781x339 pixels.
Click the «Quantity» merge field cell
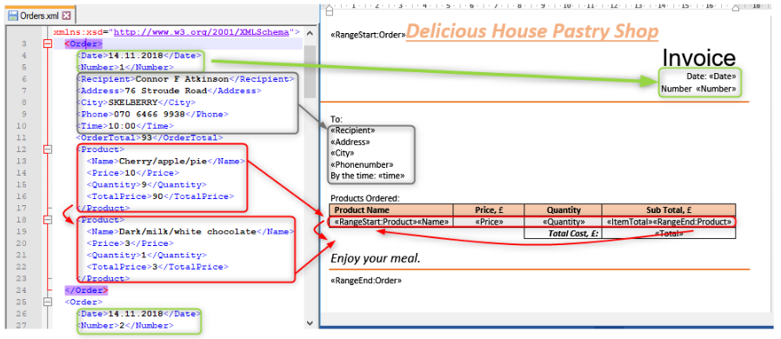tap(564, 222)
